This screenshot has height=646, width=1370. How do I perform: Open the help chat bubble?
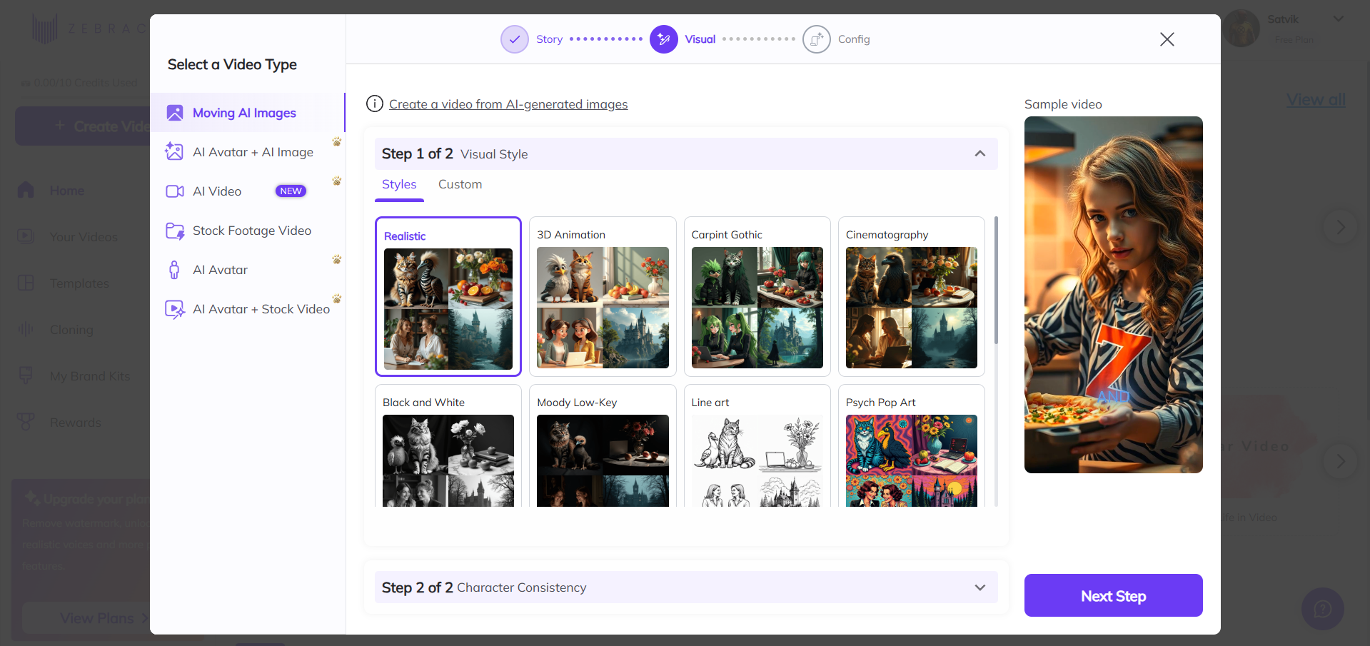point(1322,608)
